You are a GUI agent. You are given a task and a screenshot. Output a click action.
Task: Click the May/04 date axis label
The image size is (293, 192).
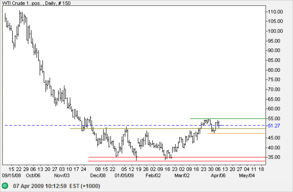(247, 176)
